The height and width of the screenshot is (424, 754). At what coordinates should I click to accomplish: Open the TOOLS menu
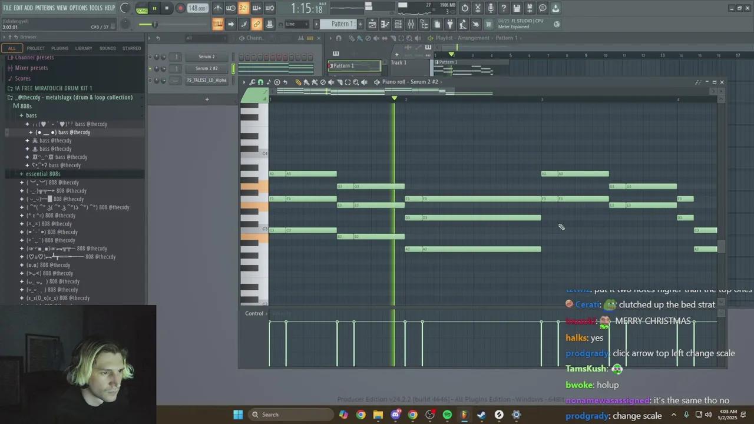pos(95,8)
